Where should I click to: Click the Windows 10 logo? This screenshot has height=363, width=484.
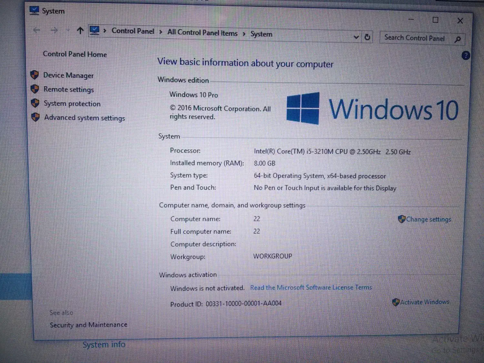point(372,109)
